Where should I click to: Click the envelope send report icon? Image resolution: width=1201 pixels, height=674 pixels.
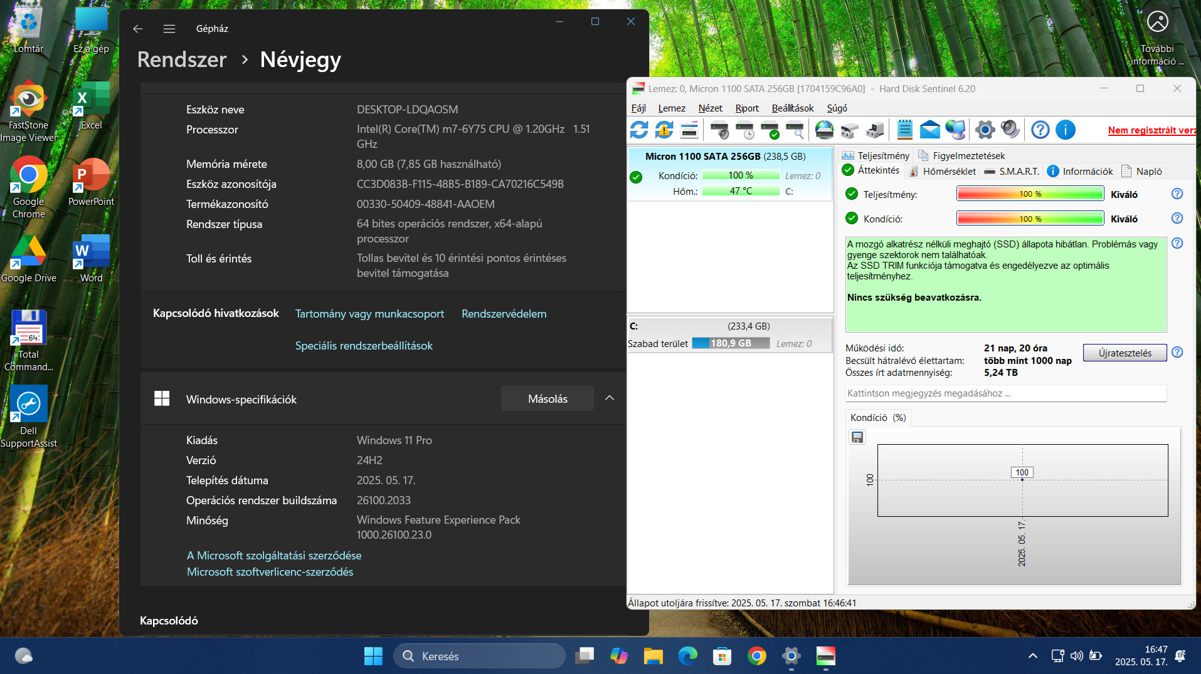point(930,130)
